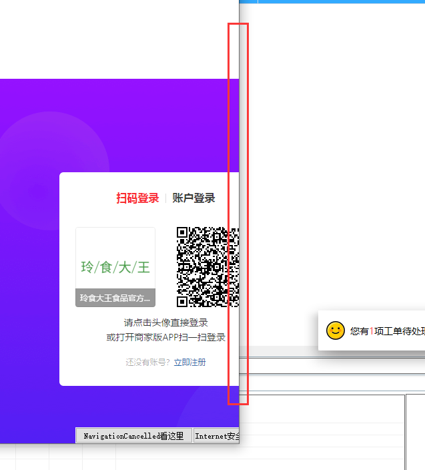
Task: Click the NavigationCancelled看这里 status bar panel
Action: (133, 436)
